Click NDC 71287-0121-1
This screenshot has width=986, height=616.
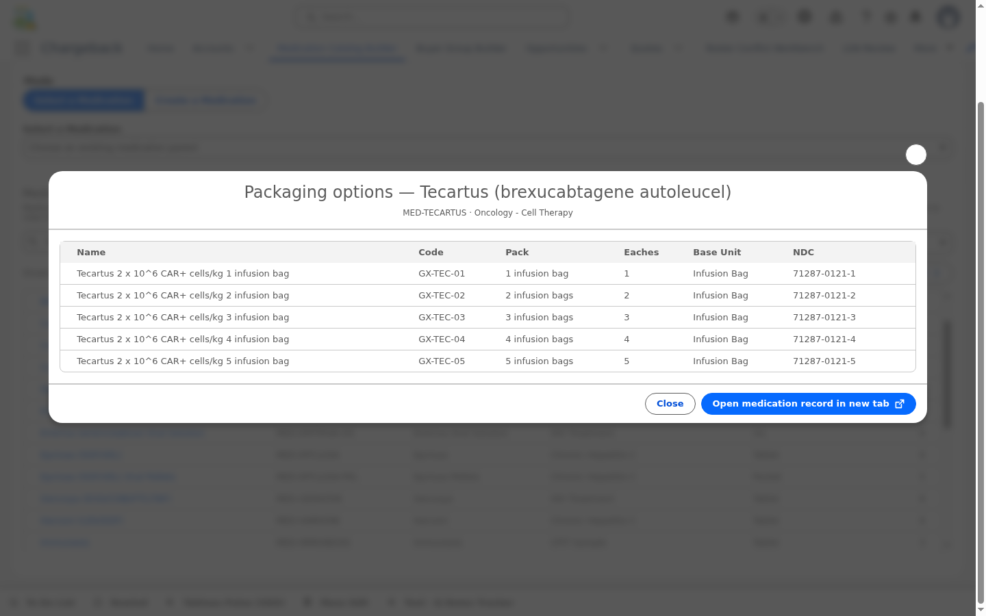coord(824,274)
